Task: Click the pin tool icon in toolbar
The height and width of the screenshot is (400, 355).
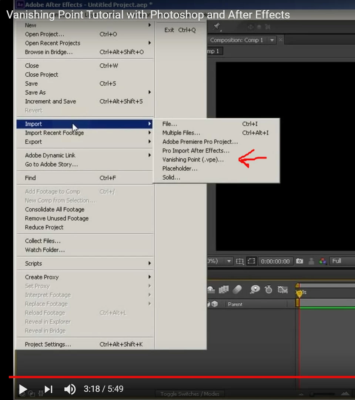Action: pos(217,26)
